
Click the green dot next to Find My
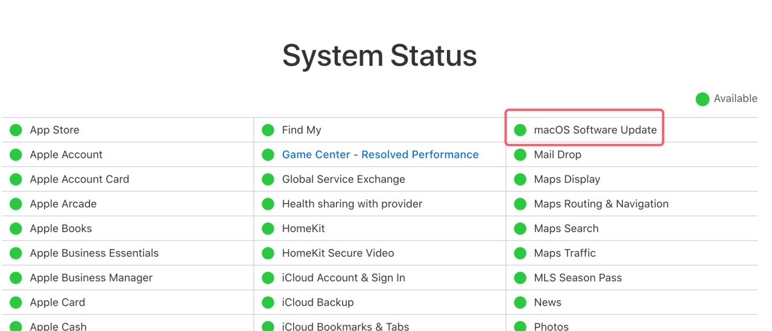click(268, 130)
